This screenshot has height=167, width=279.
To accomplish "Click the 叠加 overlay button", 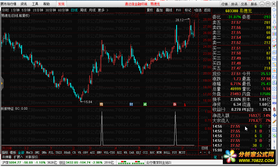I will tap(160, 10).
